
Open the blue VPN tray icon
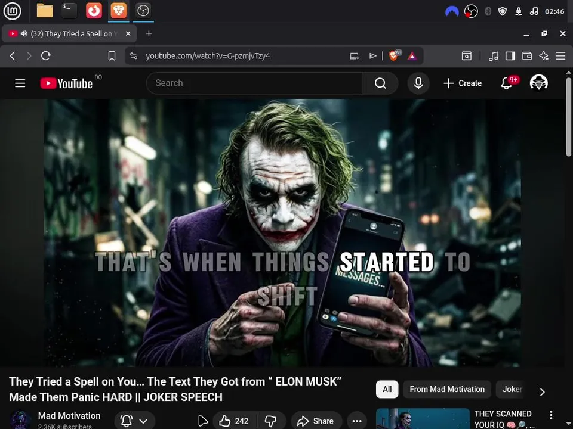pos(452,12)
